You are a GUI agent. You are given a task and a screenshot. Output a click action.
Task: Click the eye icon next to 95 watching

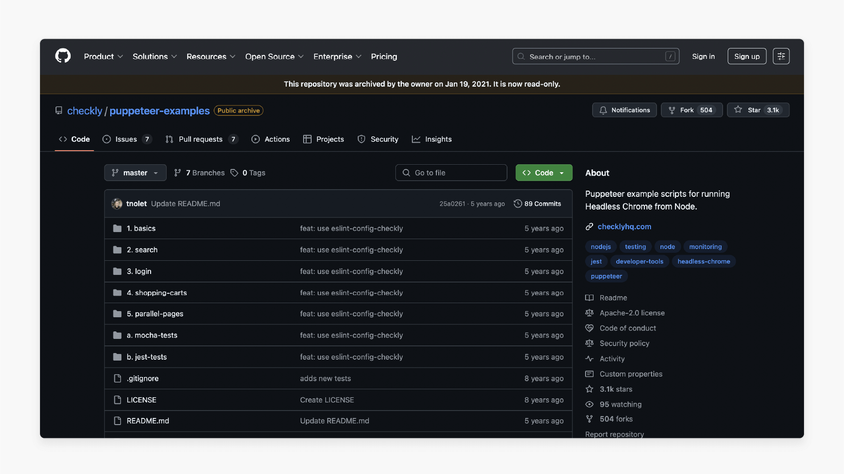pos(589,404)
